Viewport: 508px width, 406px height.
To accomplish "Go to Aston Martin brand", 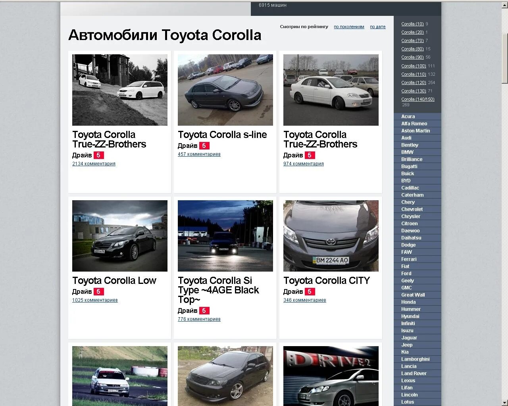I will click(x=416, y=131).
